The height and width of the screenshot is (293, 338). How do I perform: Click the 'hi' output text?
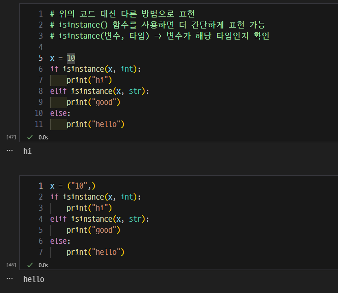click(27, 151)
